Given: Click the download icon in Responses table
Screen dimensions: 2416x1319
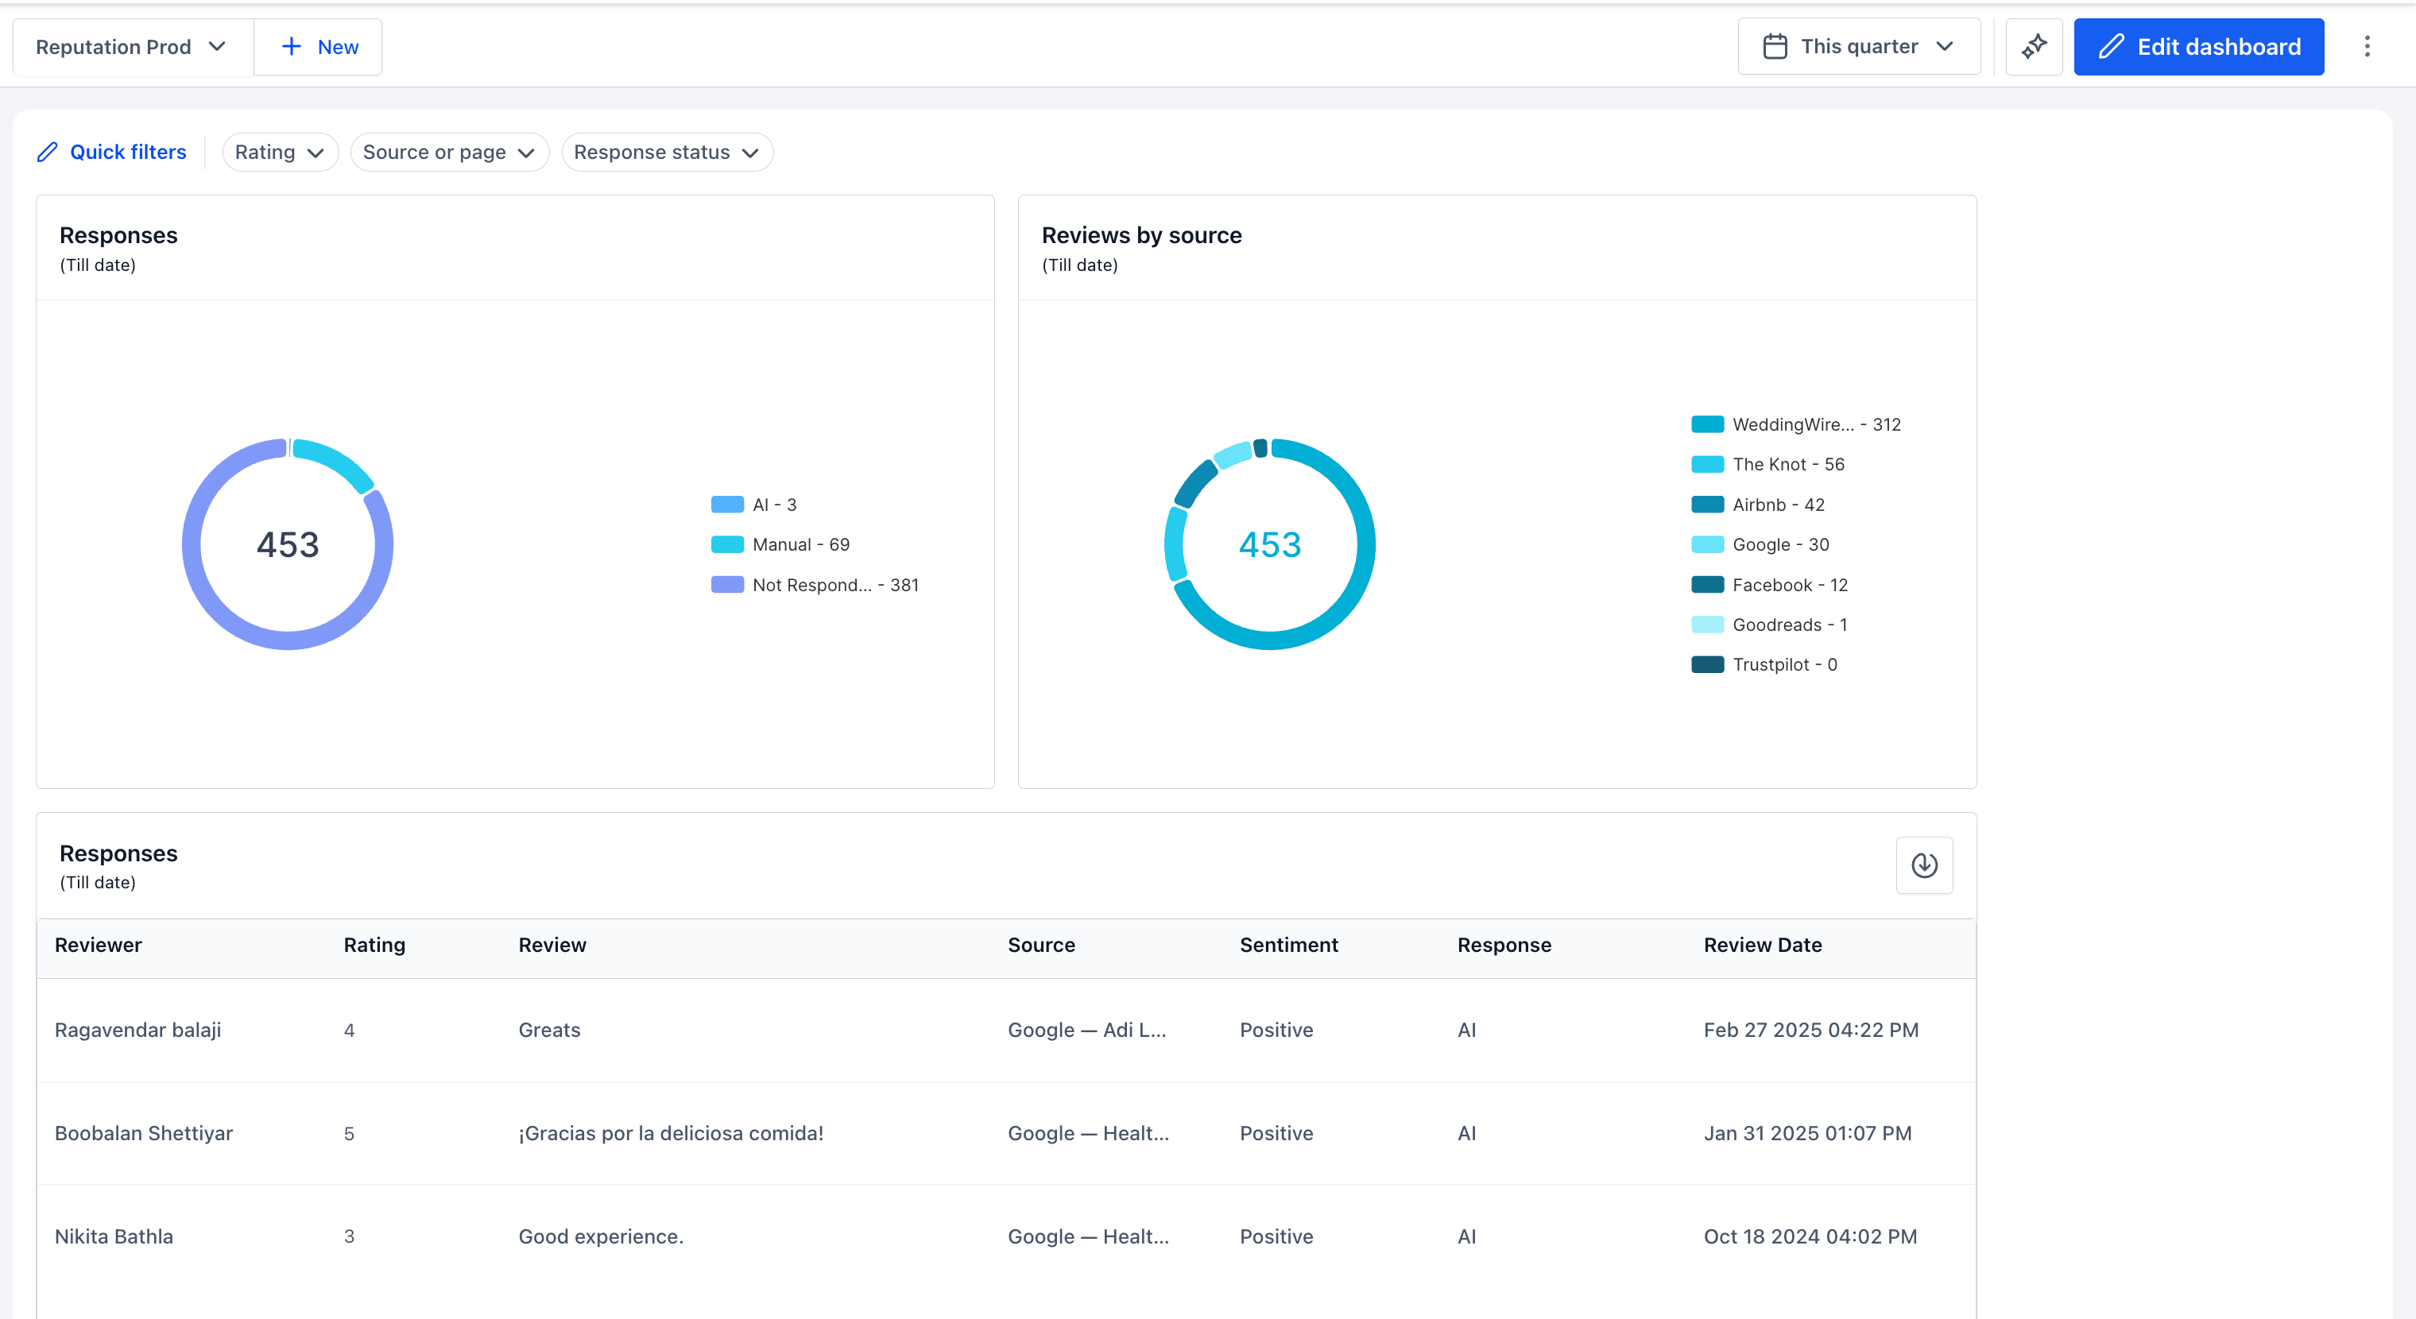Looking at the screenshot, I should [1923, 865].
